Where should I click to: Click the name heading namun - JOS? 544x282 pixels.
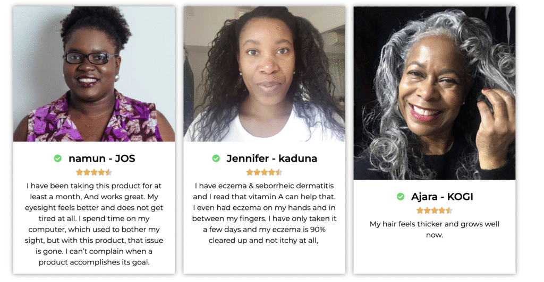point(101,158)
